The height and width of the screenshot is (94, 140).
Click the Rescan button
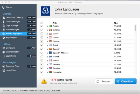pos(104,81)
